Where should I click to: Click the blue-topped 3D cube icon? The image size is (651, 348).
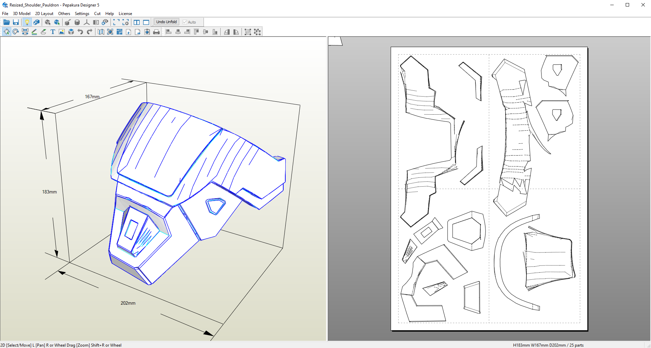71,32
